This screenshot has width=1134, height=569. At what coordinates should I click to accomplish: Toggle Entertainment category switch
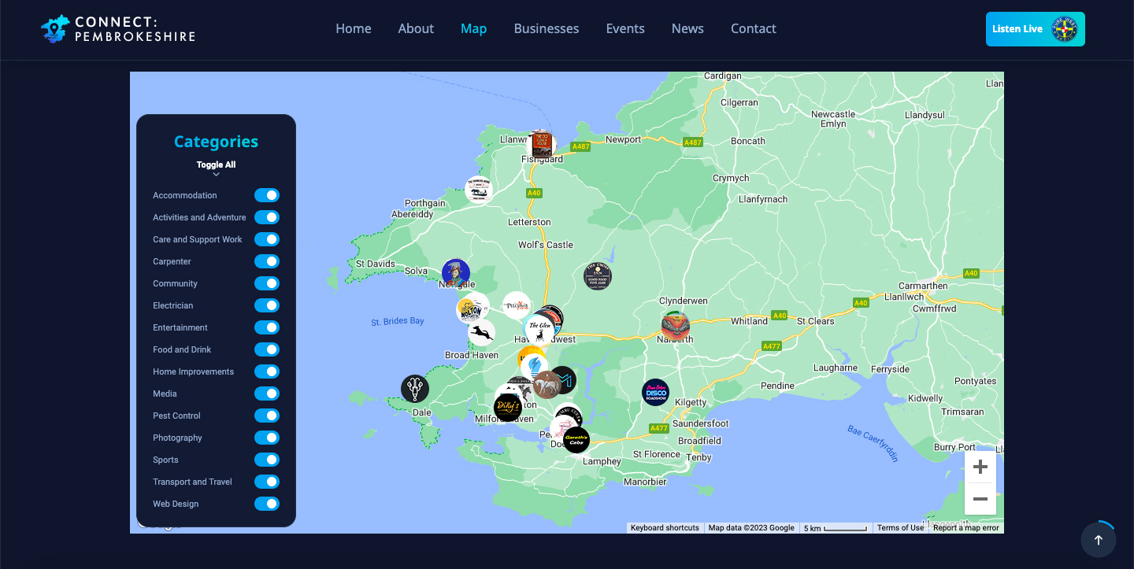point(267,327)
